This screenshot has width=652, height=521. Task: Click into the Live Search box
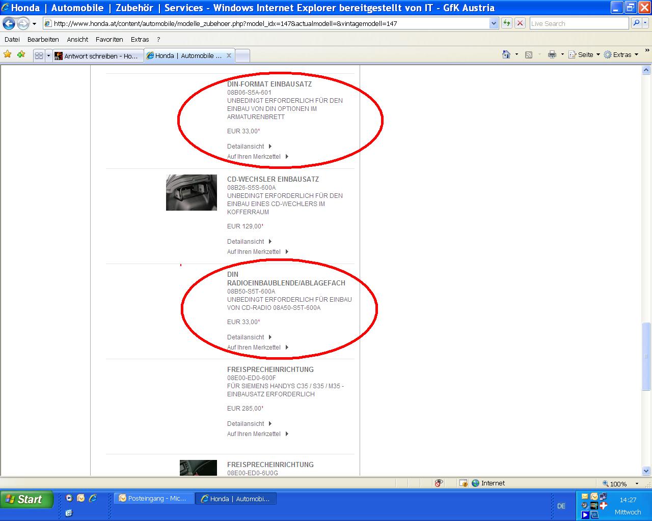tap(579, 23)
